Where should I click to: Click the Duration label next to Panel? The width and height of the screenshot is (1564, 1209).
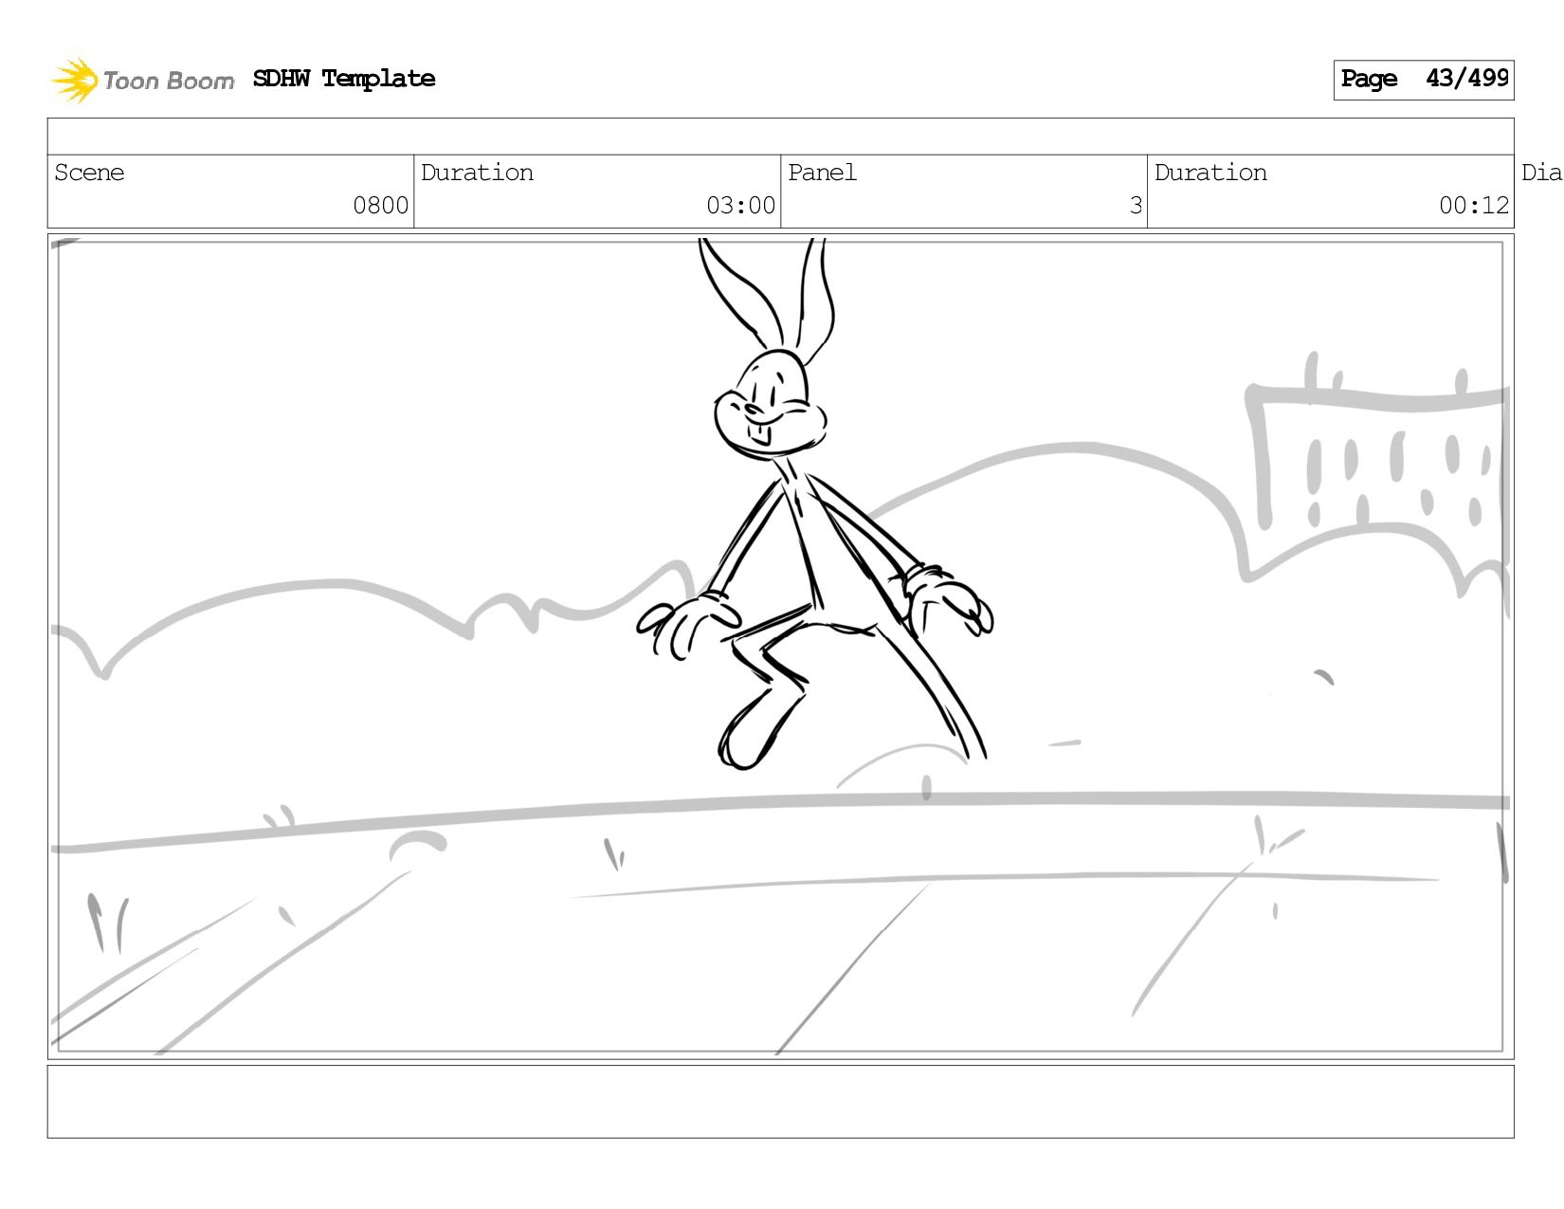click(x=1210, y=173)
